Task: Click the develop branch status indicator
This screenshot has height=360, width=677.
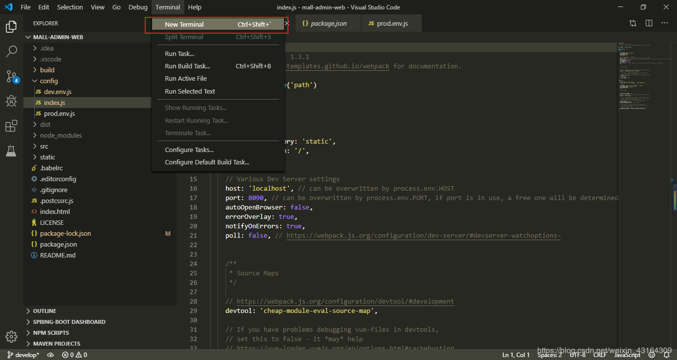Action: (23, 355)
